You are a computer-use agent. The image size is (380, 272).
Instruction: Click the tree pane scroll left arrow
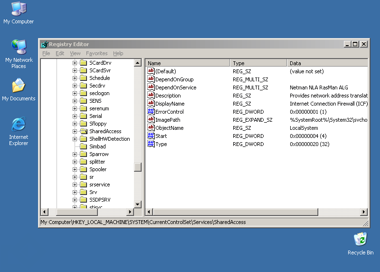(x=44, y=212)
